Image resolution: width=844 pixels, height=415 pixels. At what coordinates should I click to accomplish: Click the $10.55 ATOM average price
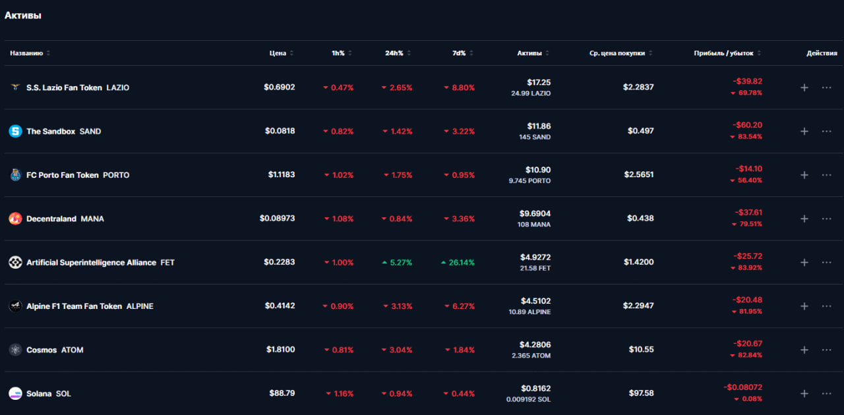point(641,350)
